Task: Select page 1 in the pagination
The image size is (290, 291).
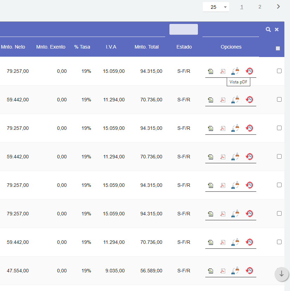Action: pyautogui.click(x=241, y=7)
